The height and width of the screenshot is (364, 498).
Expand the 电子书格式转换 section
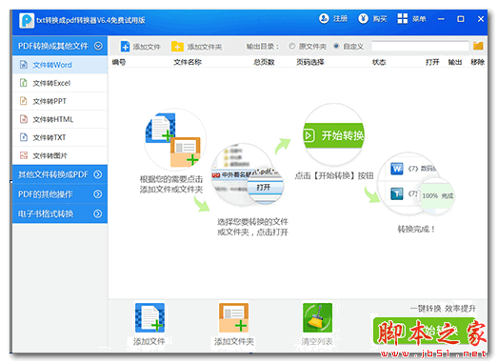point(98,213)
